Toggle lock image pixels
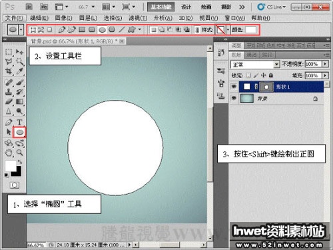The width and height of the screenshot is (333, 250). 256,75
